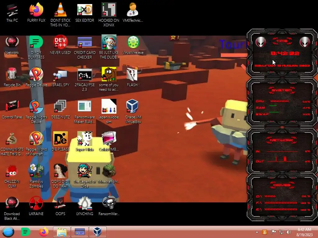Open BE JUST LIKE THE DUDE! icon
This screenshot has height=238, width=318.
[x=109, y=47]
